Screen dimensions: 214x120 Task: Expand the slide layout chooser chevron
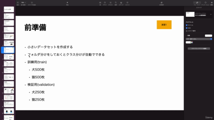point(211,14)
